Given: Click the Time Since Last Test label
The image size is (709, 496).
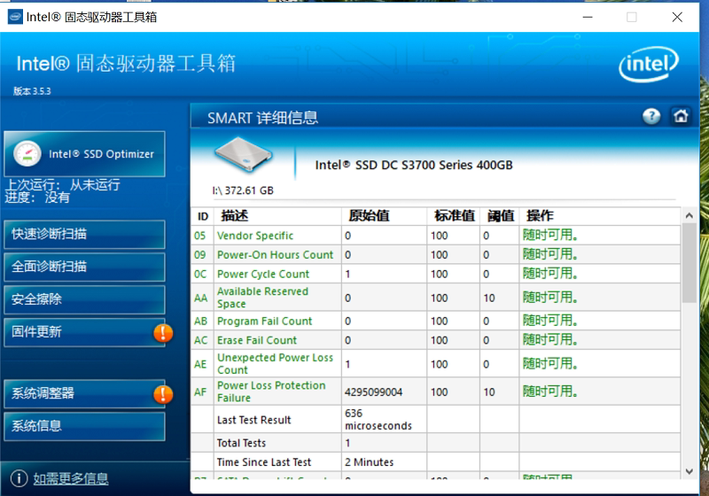Looking at the screenshot, I should pos(264,462).
